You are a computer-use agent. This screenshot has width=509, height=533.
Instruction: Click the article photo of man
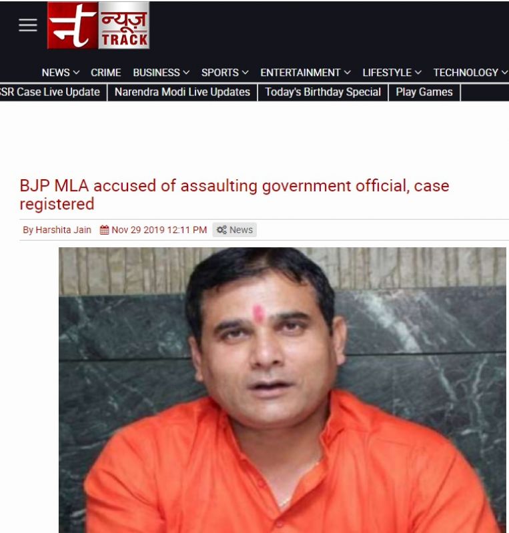pyautogui.click(x=282, y=390)
